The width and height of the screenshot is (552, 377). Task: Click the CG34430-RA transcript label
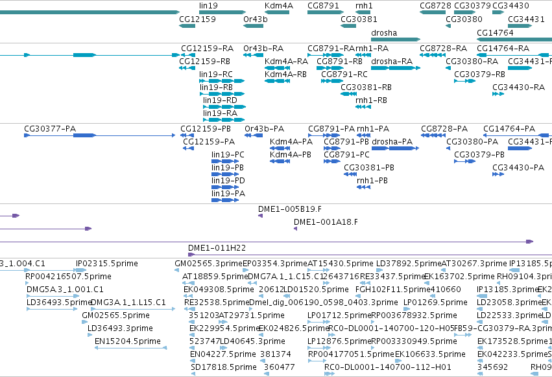point(518,87)
